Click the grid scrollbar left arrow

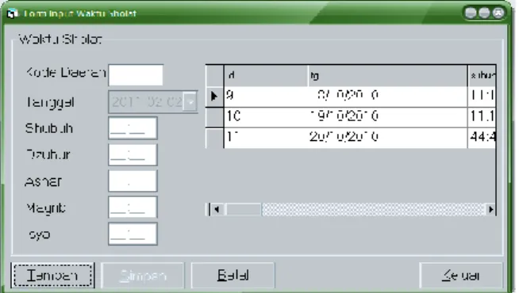[217, 209]
